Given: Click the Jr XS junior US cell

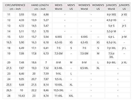Looking at the screenshot, I should (124, 15).
